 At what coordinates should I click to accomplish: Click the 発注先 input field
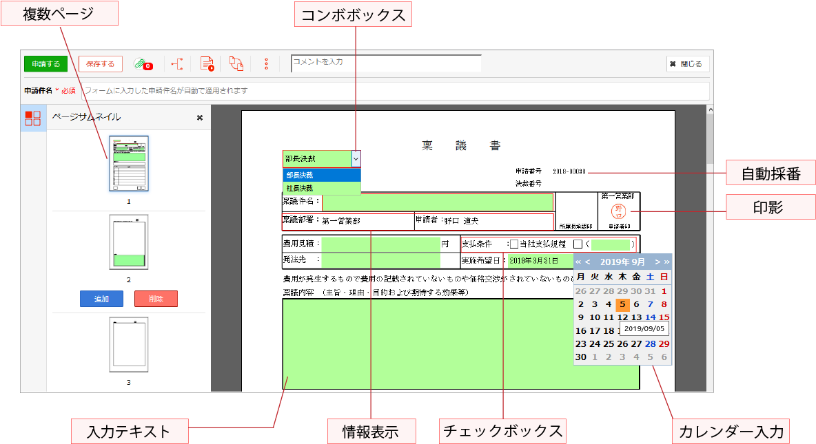coord(381,260)
